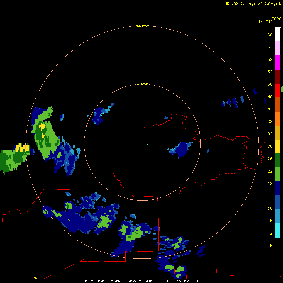Click the TOPS legend title

[x=276, y=19]
